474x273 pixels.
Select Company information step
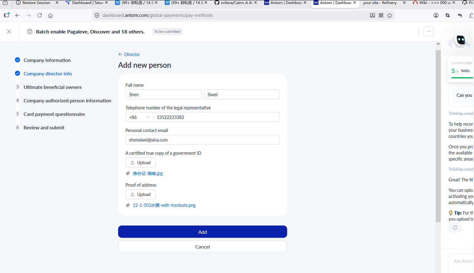[47, 60]
